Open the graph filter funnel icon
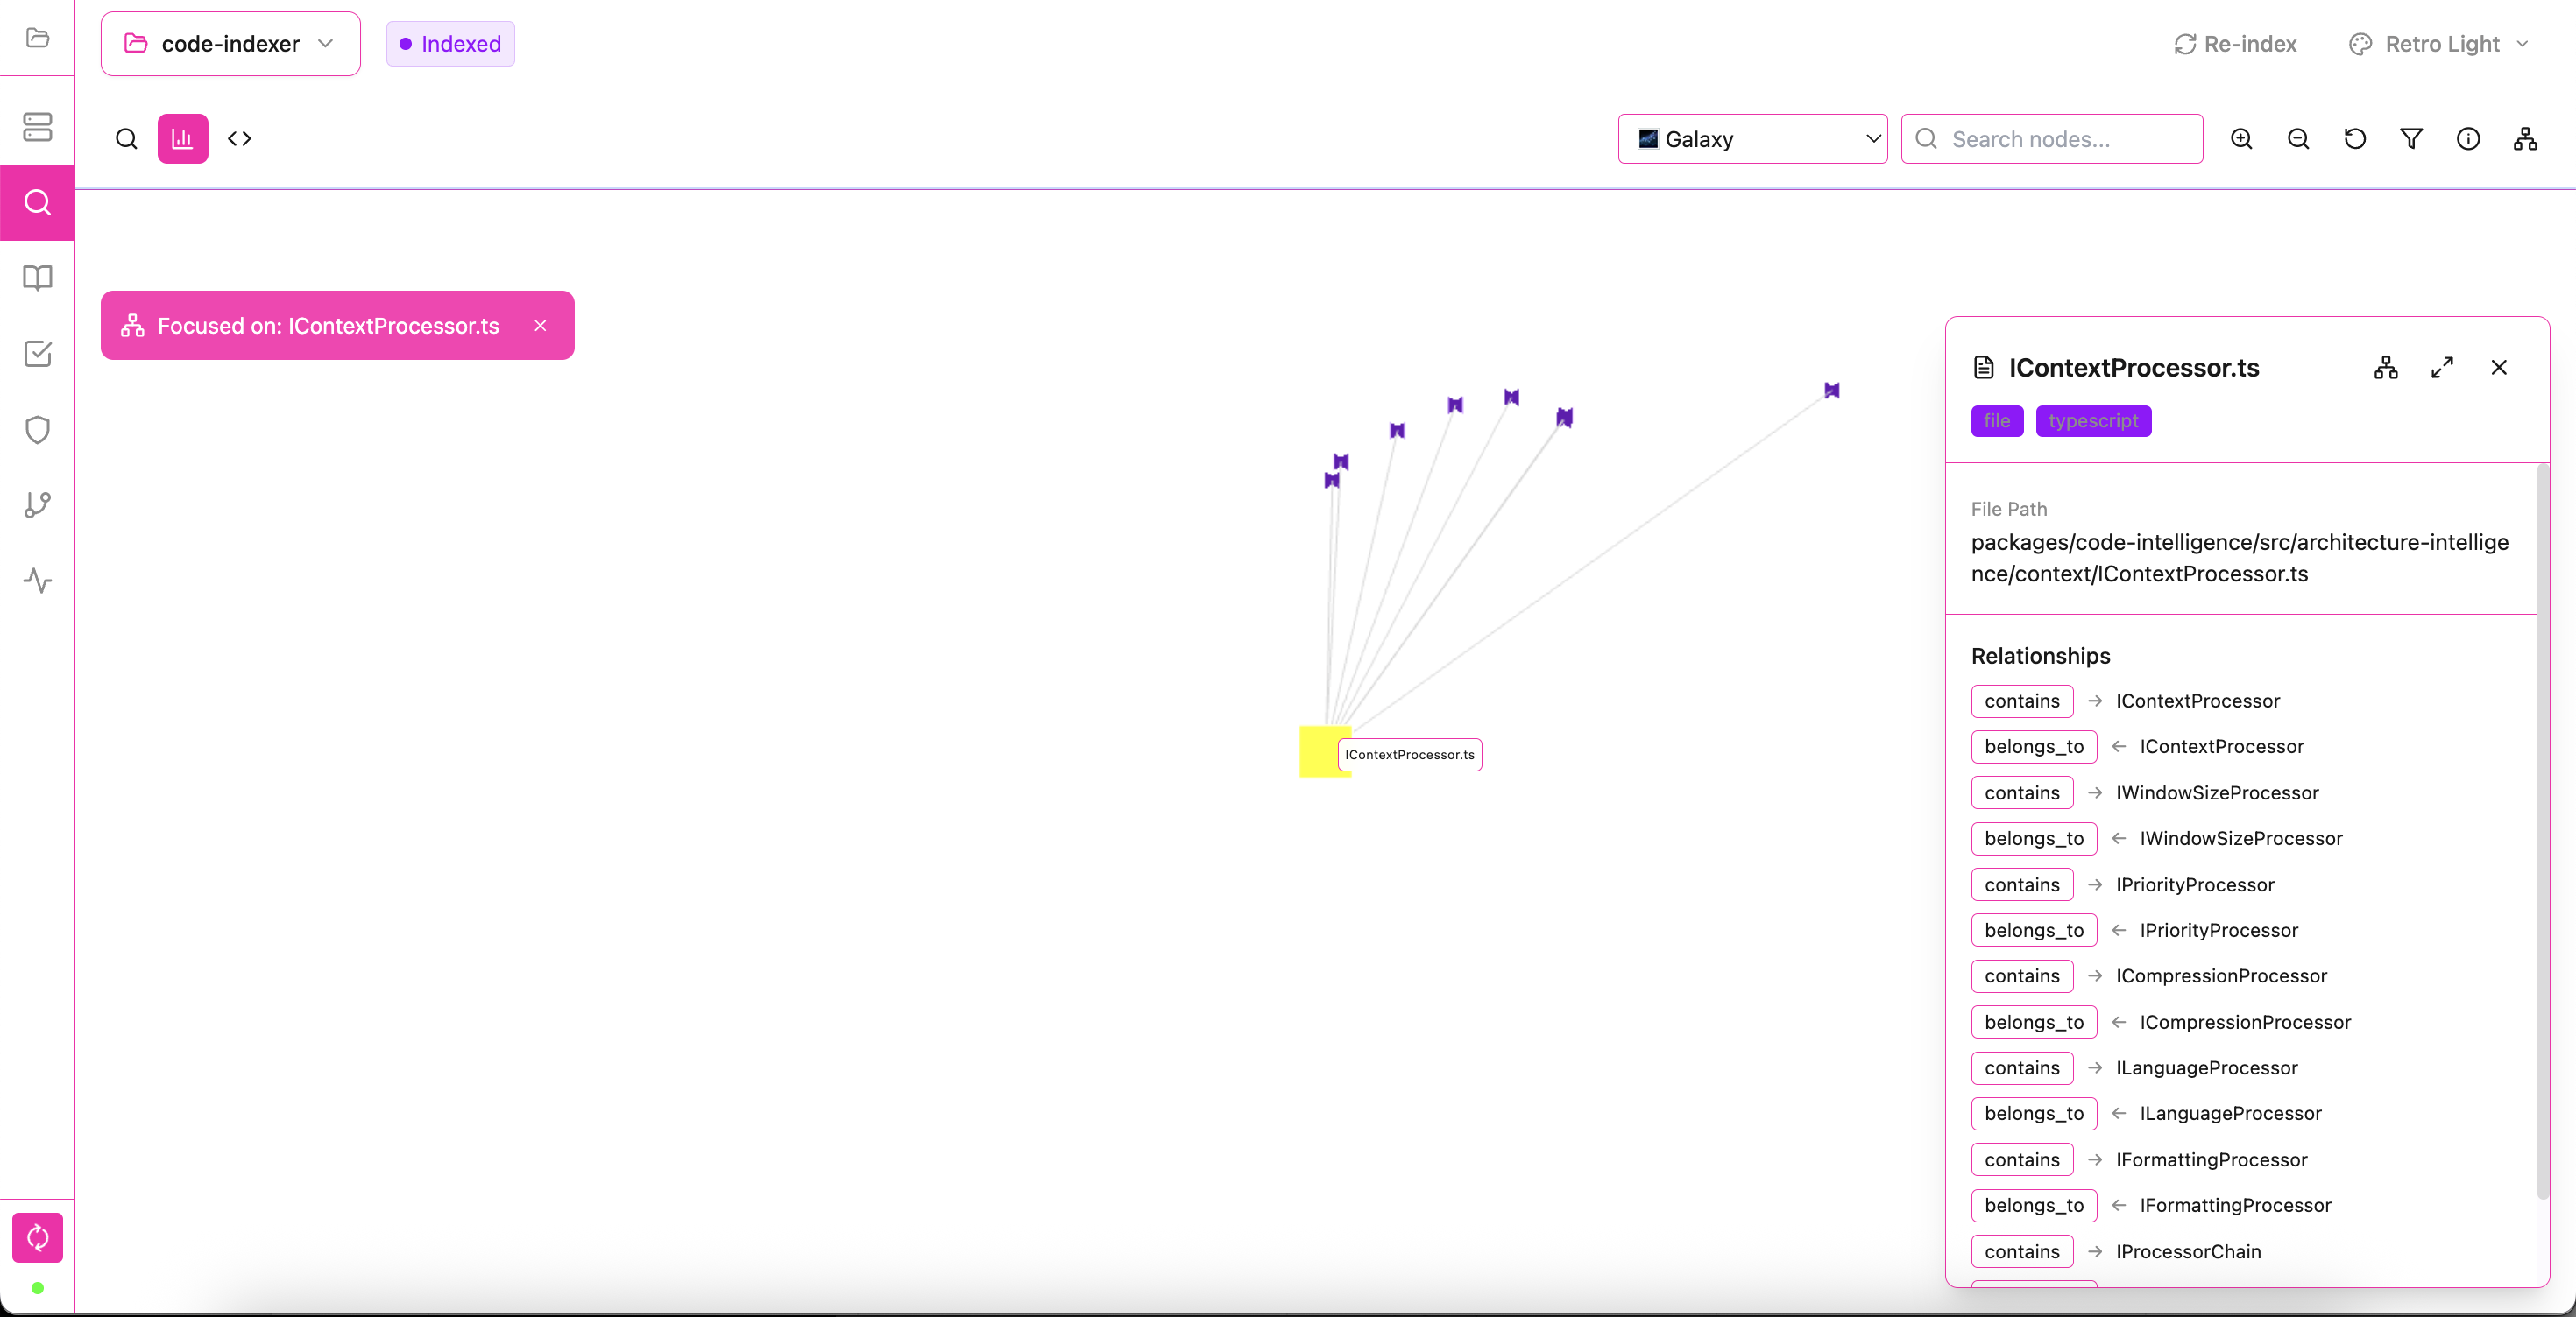This screenshot has height=1317, width=2576. pyautogui.click(x=2411, y=139)
